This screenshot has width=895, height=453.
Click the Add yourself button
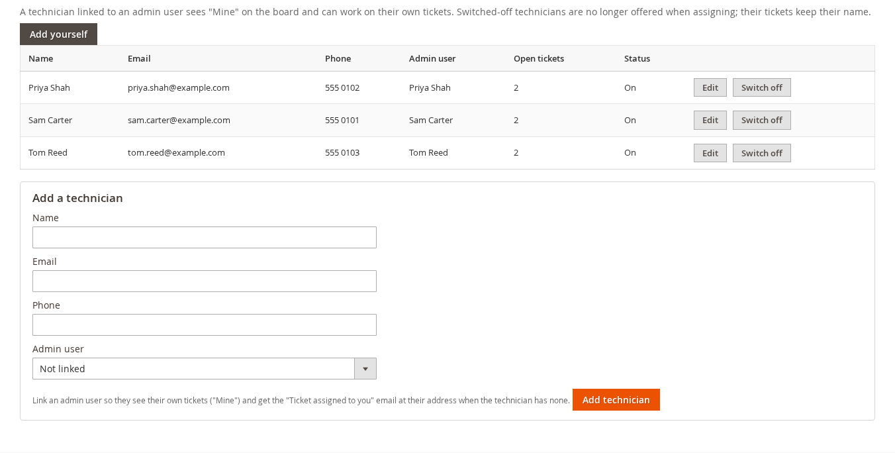(58, 34)
